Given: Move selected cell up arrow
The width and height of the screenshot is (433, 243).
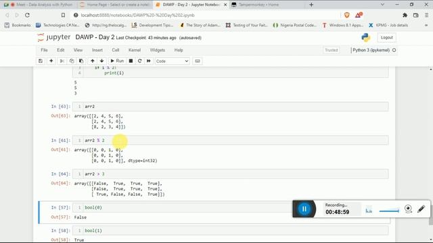Looking at the screenshot, I should pos(93,61).
